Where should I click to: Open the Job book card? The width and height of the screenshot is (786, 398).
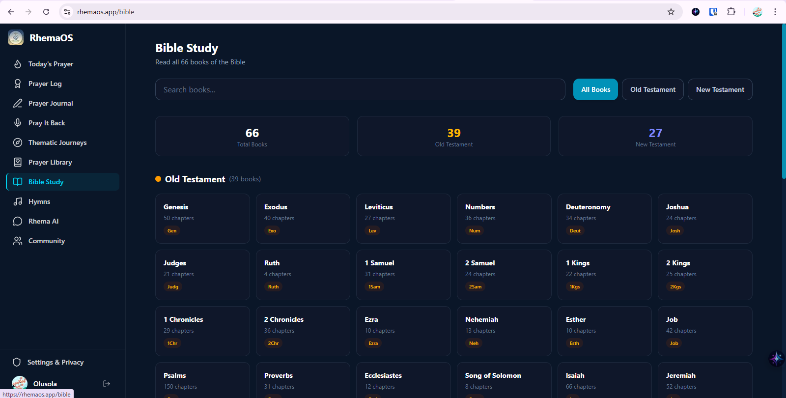pos(705,331)
